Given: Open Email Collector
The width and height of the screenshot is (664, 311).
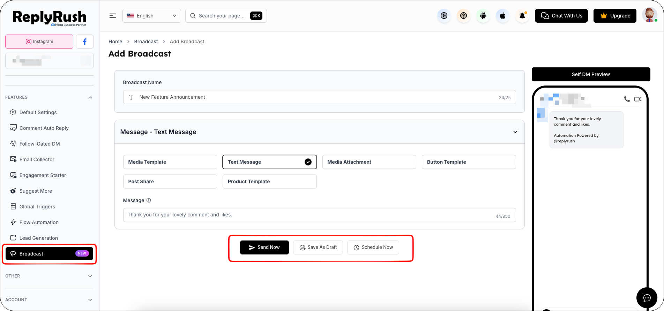Looking at the screenshot, I should 49,160.
